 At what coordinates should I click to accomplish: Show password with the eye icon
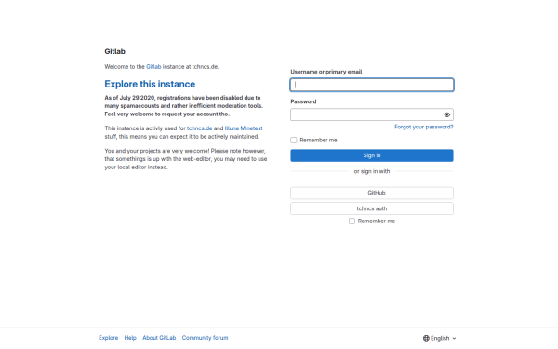click(447, 114)
